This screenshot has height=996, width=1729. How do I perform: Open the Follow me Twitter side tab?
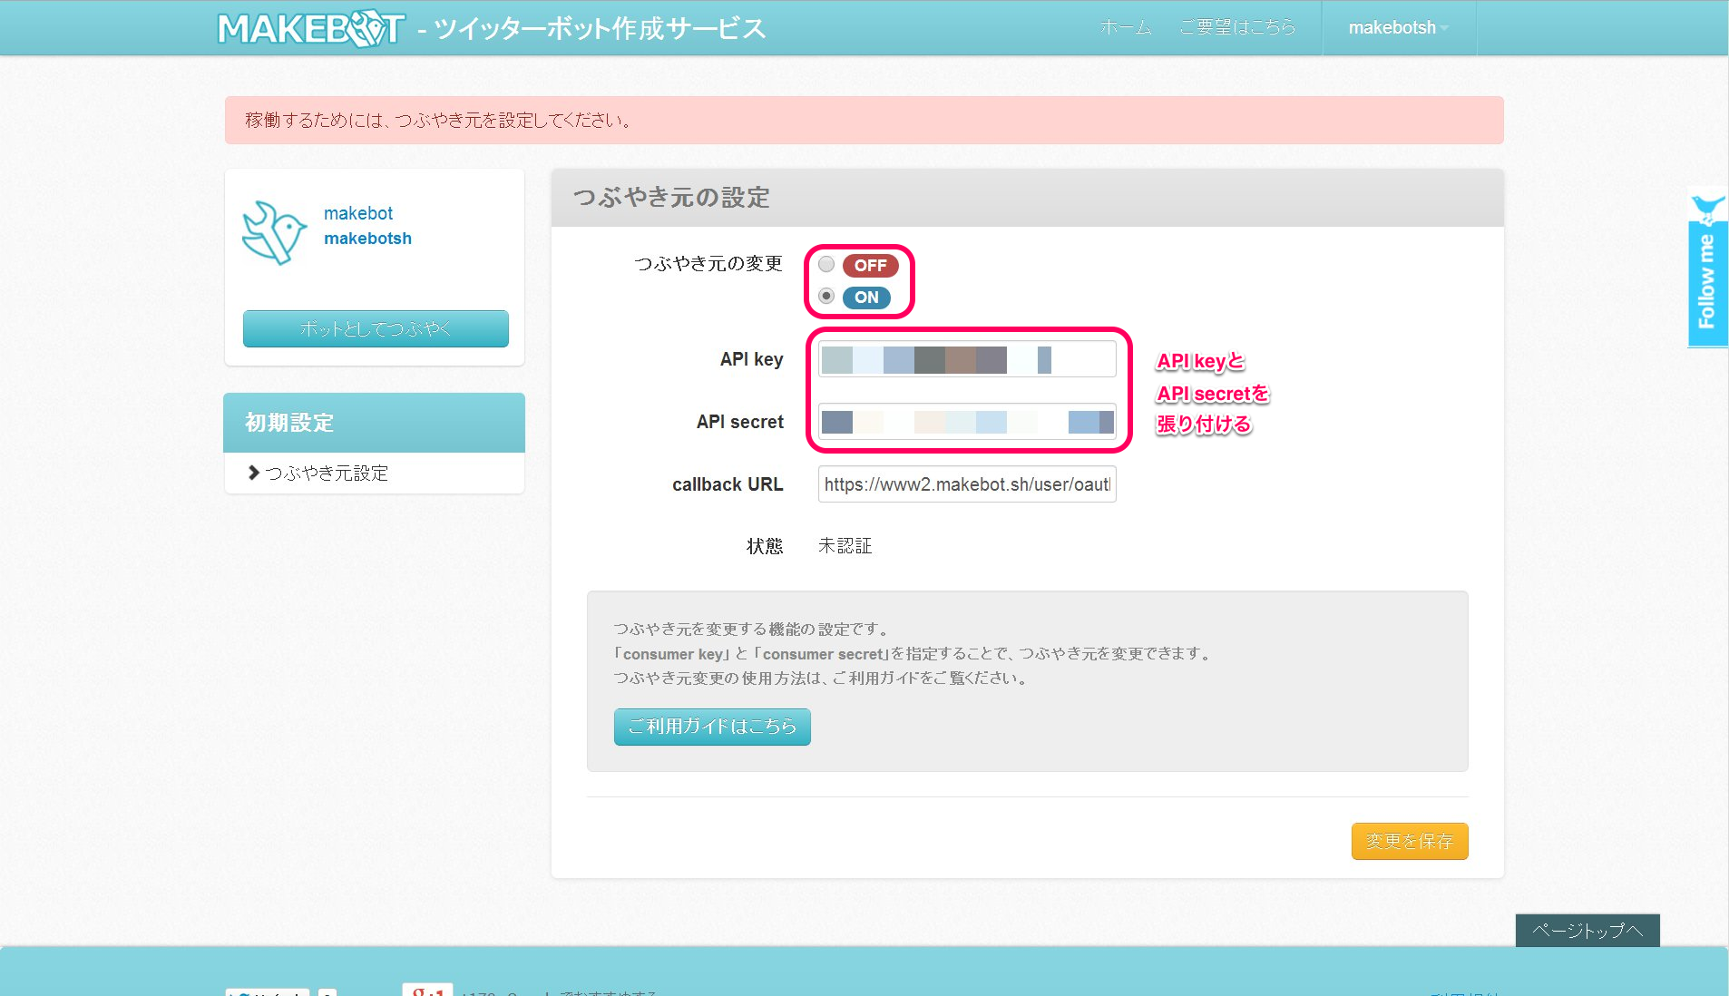coord(1707,269)
